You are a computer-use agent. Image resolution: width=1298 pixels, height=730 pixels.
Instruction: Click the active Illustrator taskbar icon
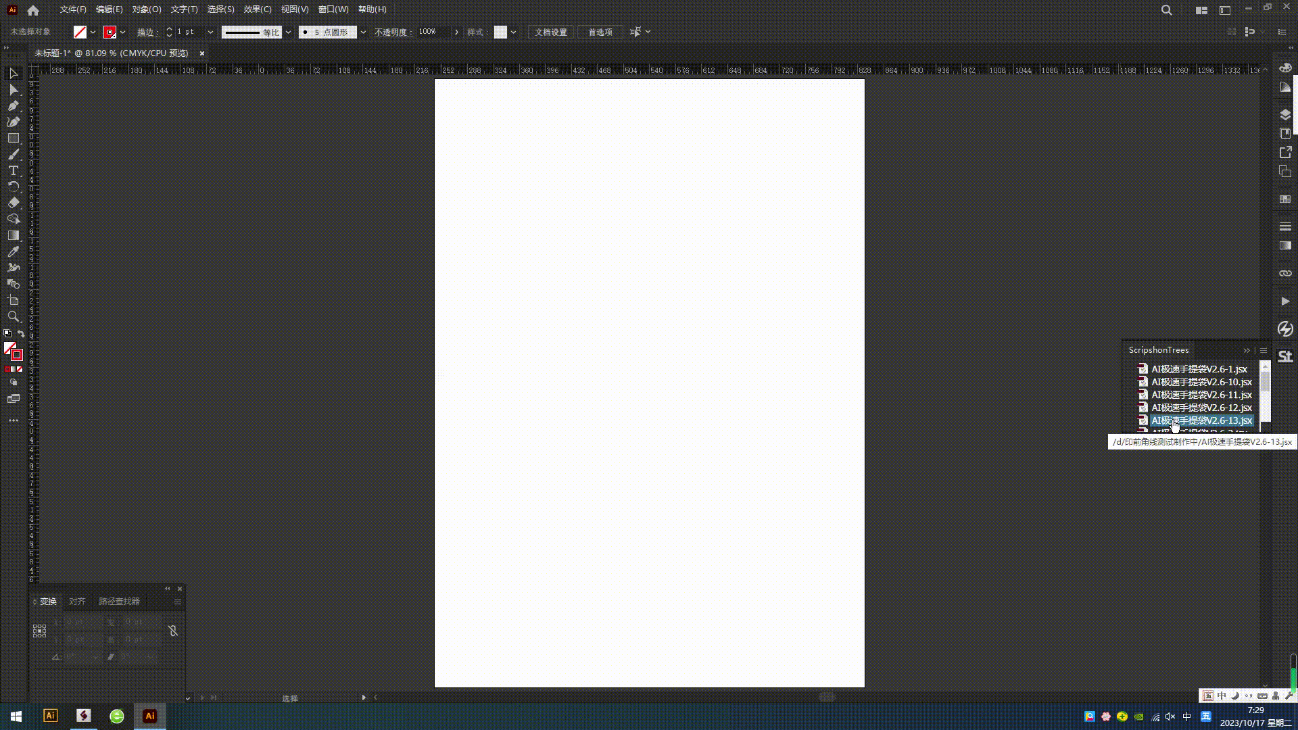click(x=150, y=716)
